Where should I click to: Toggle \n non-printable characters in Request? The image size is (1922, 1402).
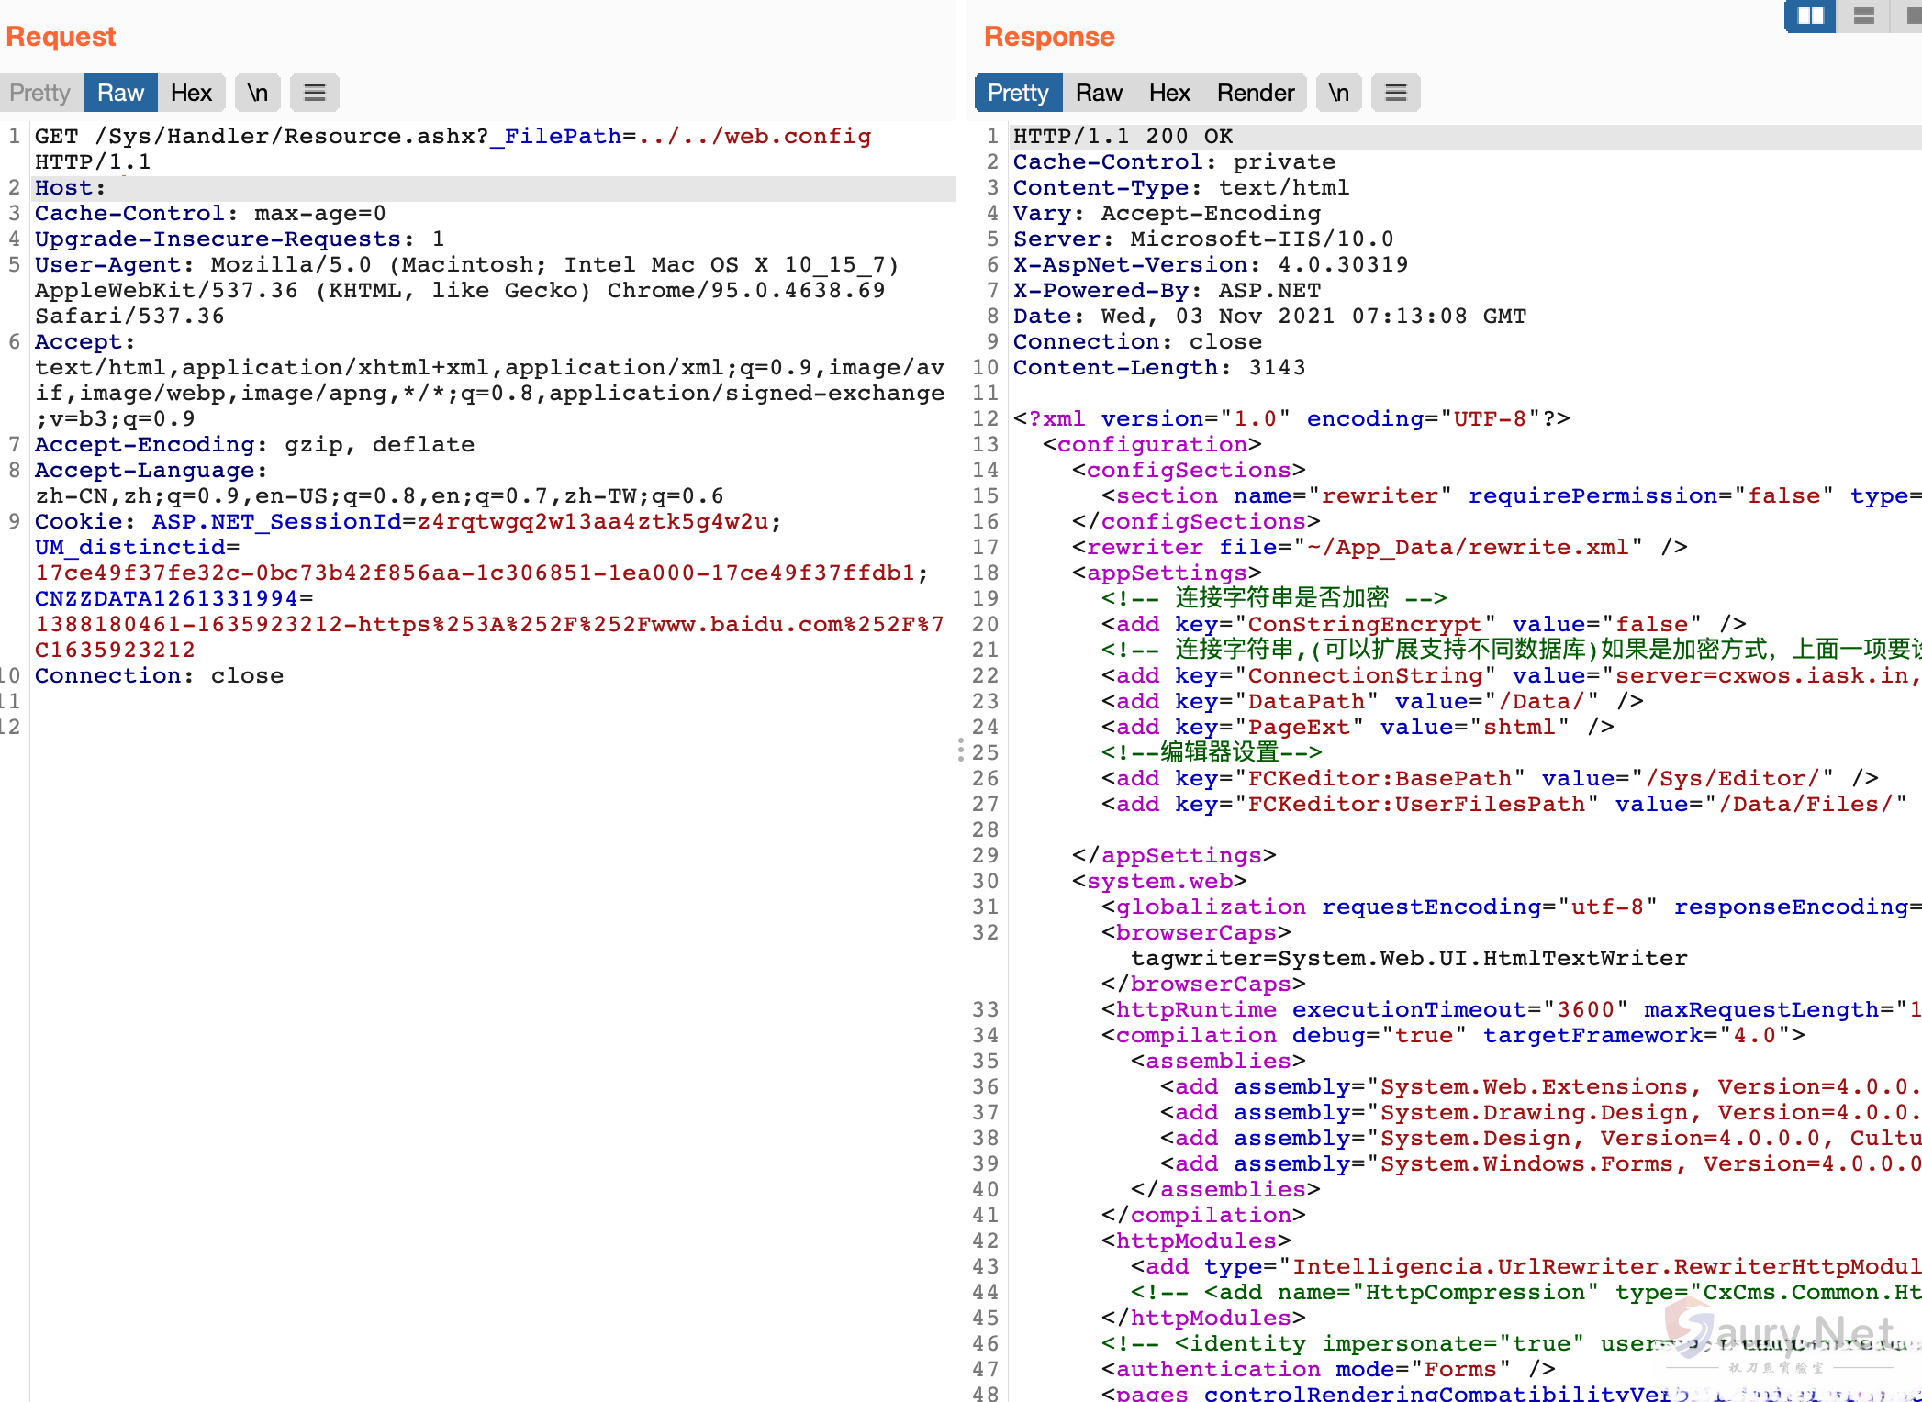tap(258, 93)
